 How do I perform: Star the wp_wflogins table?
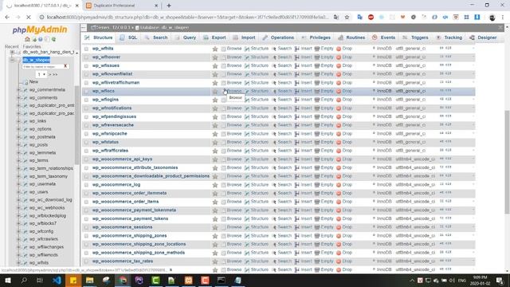point(215,100)
